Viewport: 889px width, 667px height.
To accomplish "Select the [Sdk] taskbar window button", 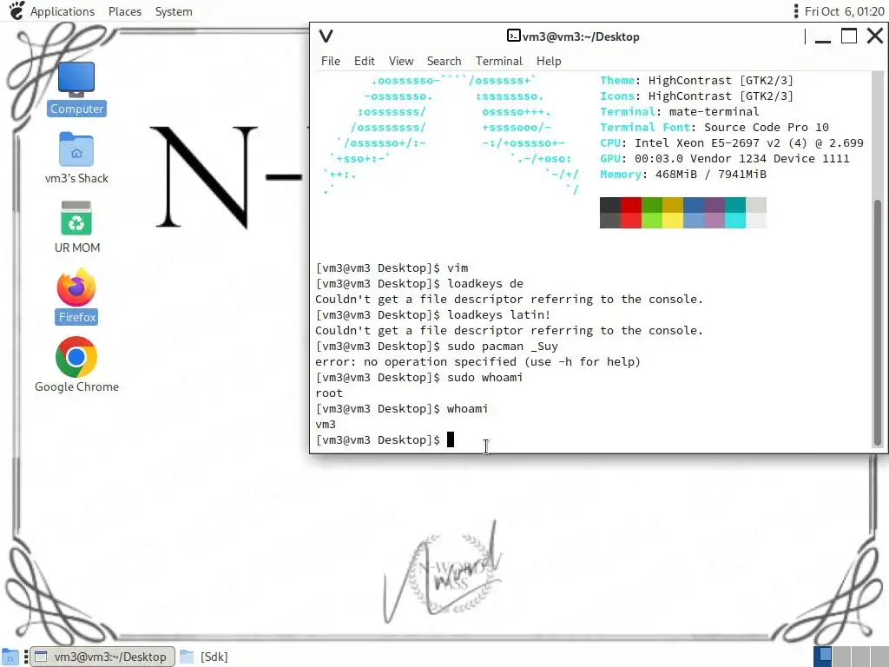I will [x=204, y=657].
